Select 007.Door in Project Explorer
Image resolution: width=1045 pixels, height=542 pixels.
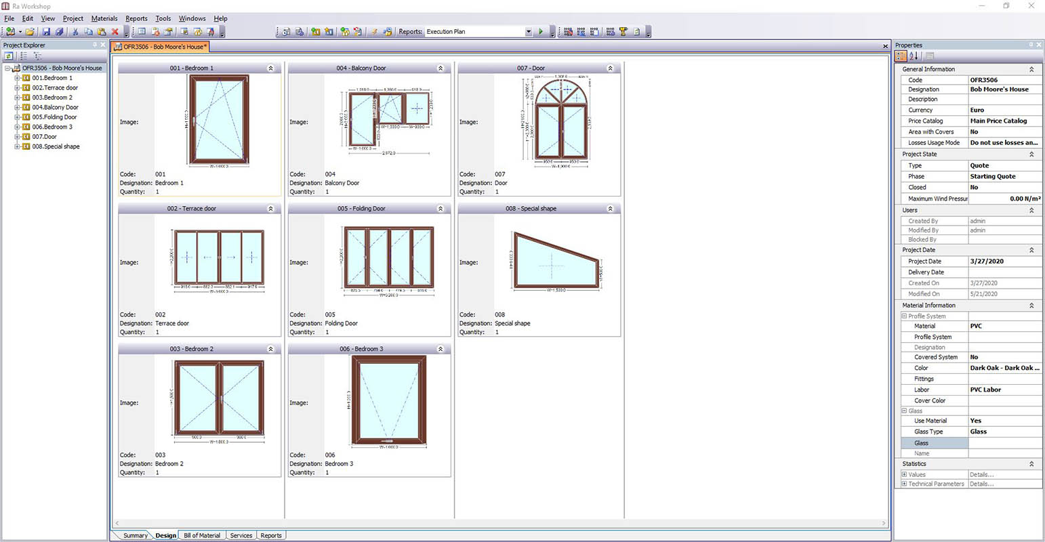pyautogui.click(x=44, y=136)
